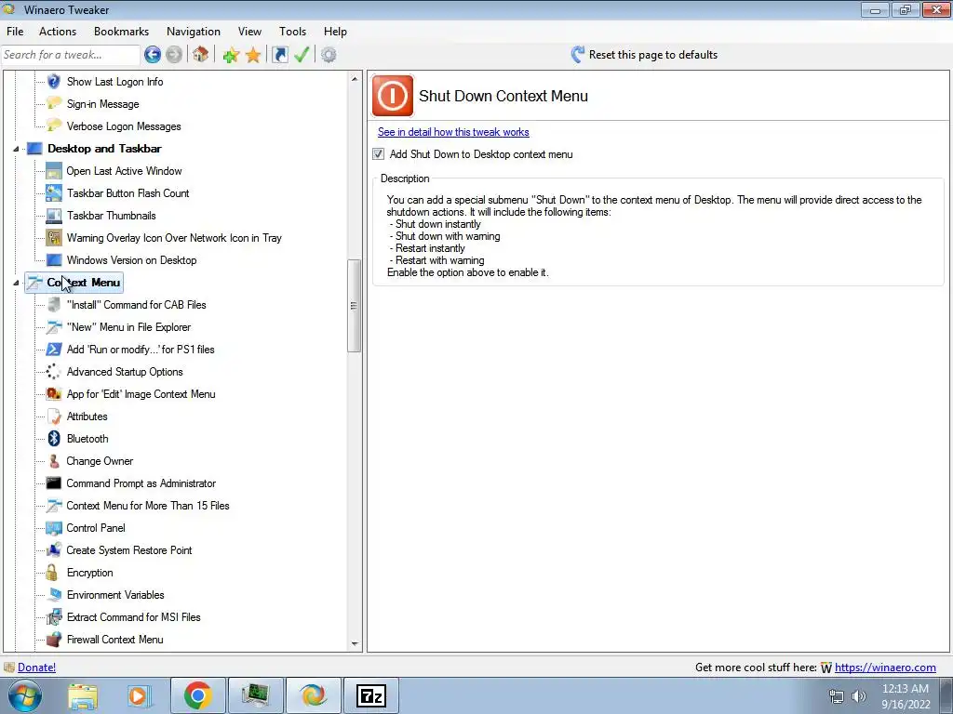
Task: Open the Help menu
Action: pos(335,32)
